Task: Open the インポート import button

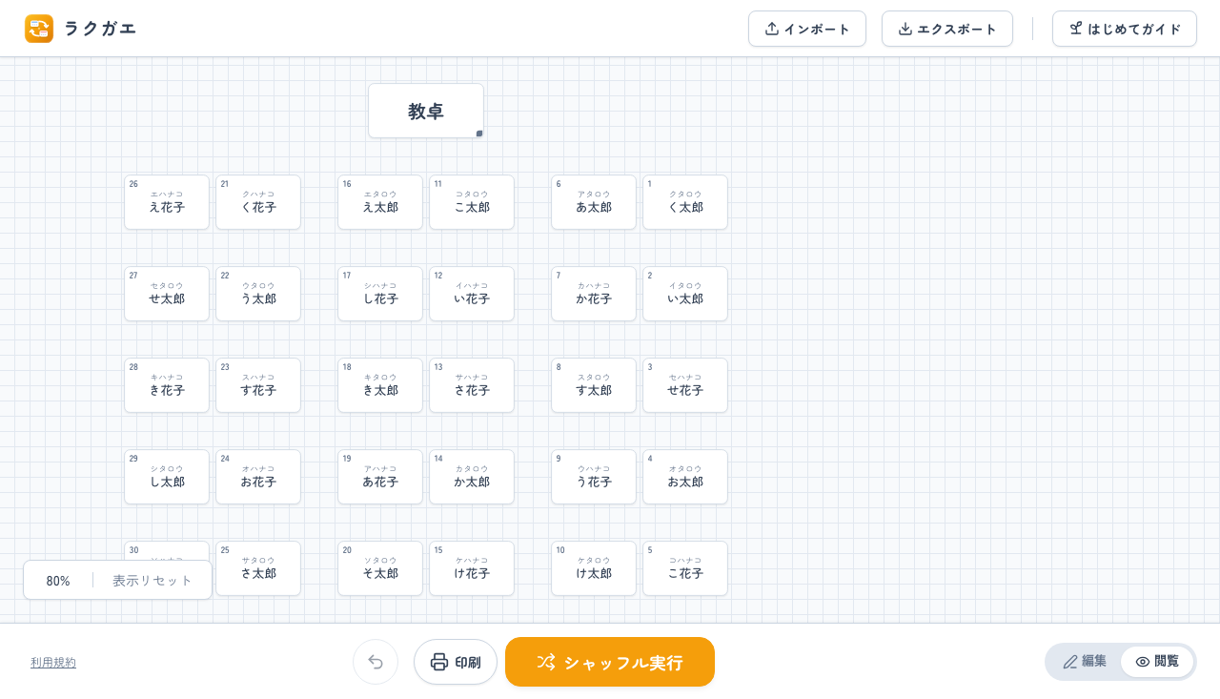Action: click(x=807, y=29)
